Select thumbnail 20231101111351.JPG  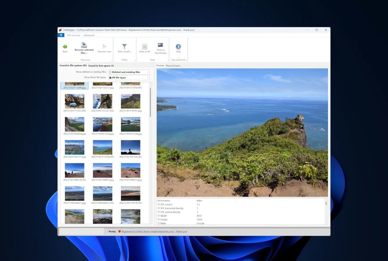click(75, 103)
